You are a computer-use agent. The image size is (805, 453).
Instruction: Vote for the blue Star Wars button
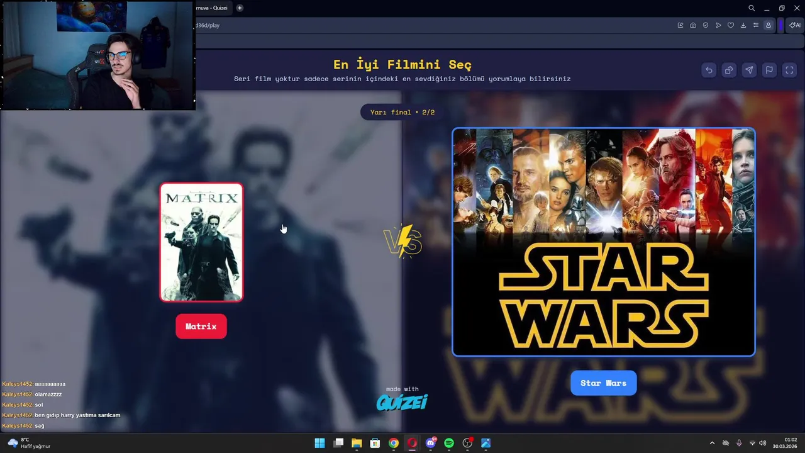[x=604, y=383]
